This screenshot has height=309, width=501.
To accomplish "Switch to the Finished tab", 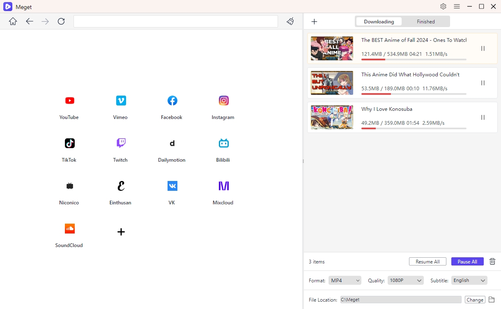I will [425, 22].
